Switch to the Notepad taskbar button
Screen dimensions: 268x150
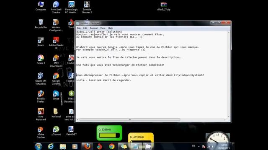pyautogui.click(x=136, y=146)
